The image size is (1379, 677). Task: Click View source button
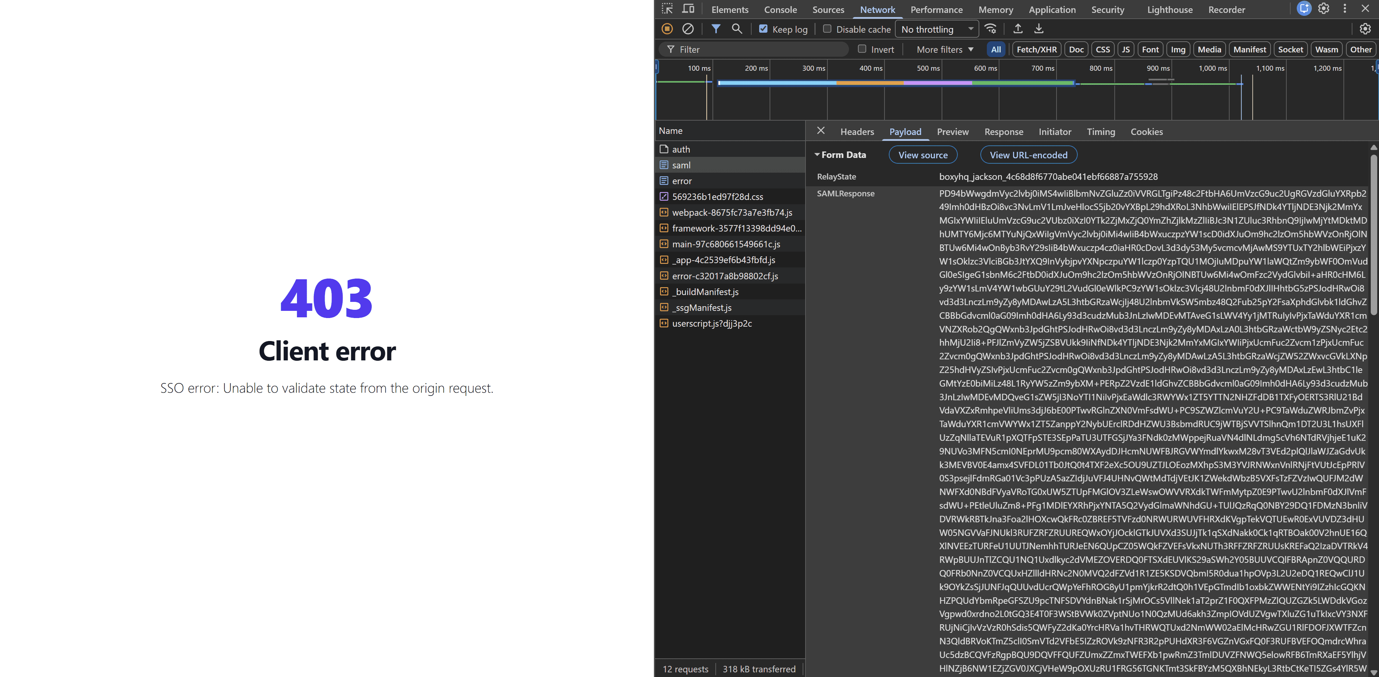click(x=923, y=155)
